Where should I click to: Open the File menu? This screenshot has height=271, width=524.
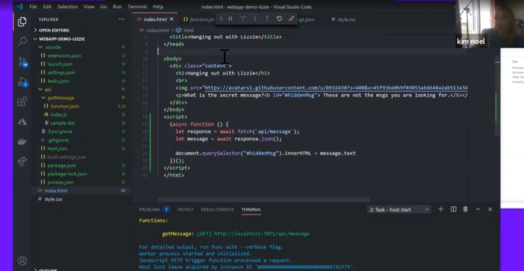coord(33,7)
